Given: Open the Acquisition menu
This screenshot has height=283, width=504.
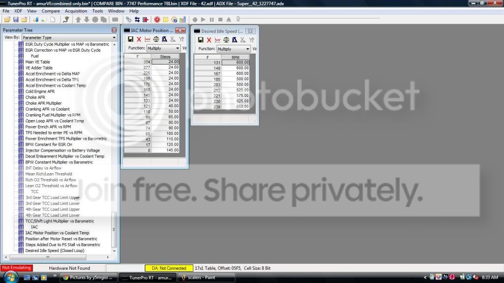Looking at the screenshot, I should click(x=76, y=11).
